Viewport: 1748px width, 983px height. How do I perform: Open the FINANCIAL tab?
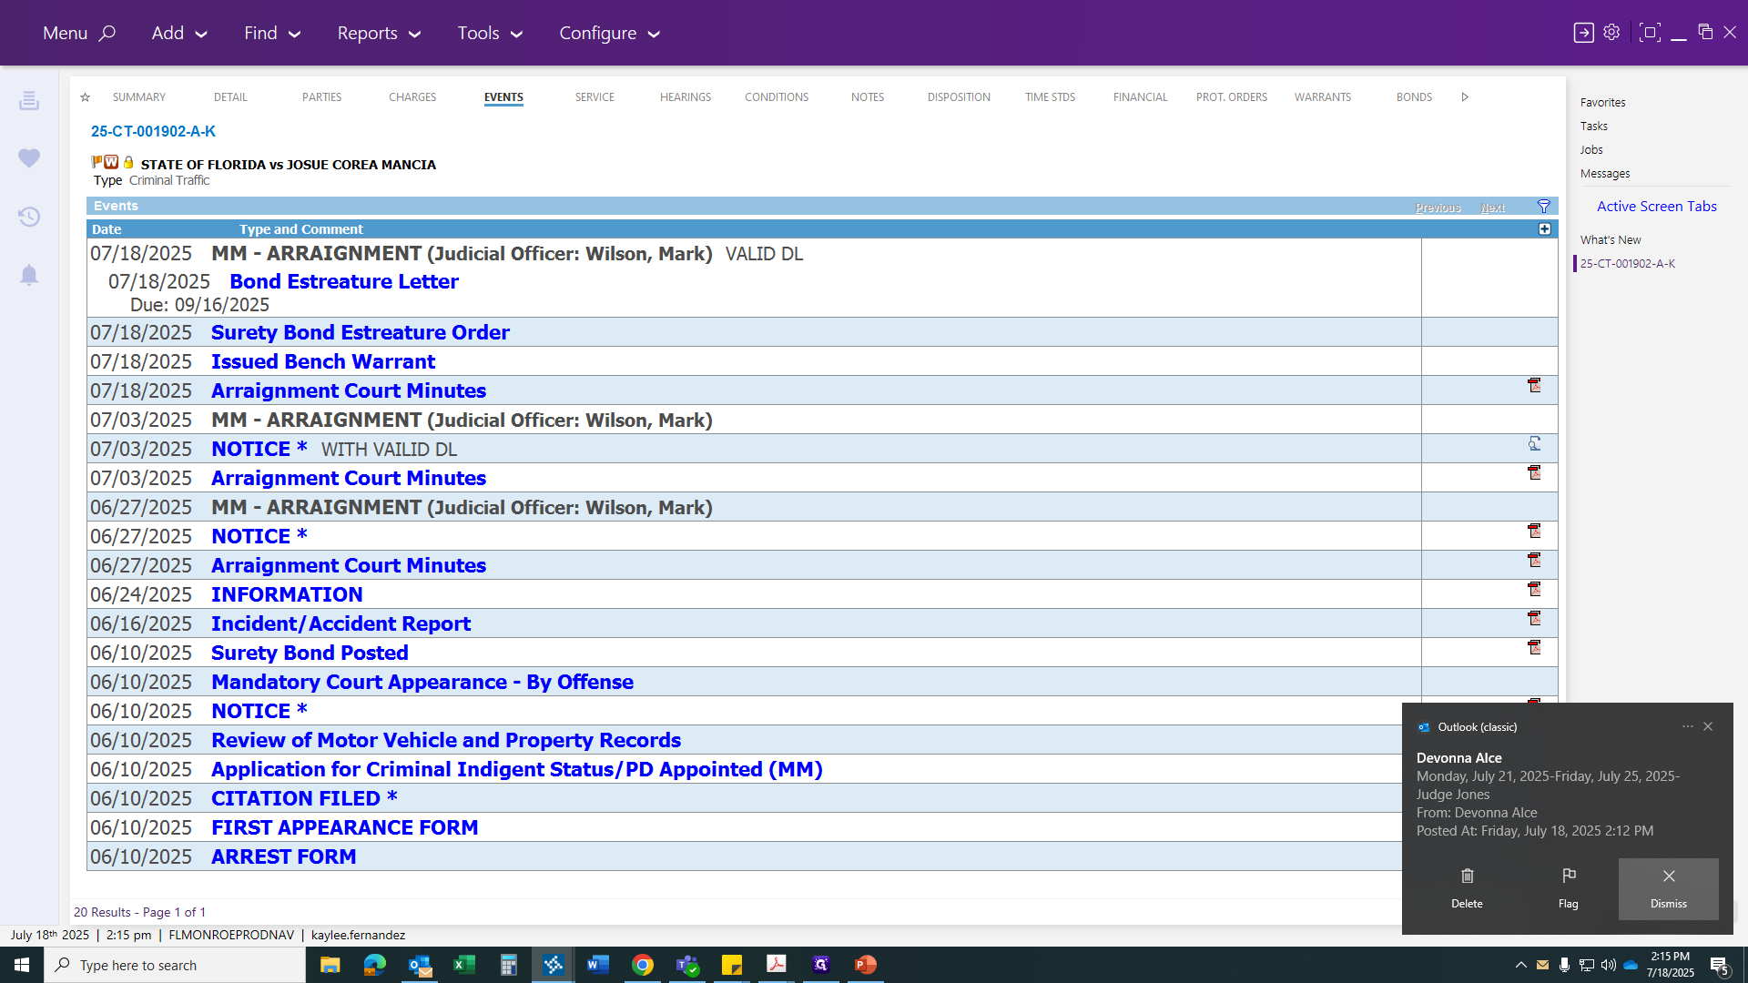[1140, 97]
